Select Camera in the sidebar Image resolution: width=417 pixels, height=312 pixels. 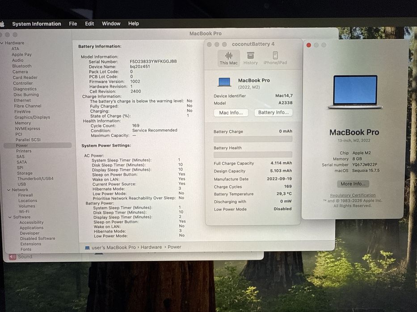point(20,72)
